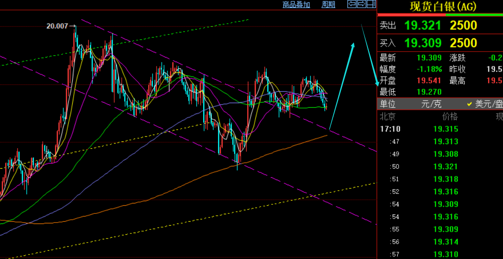Select the :49 tick price 19.308
Viewport: 503px width, 259px height.
pos(446,154)
